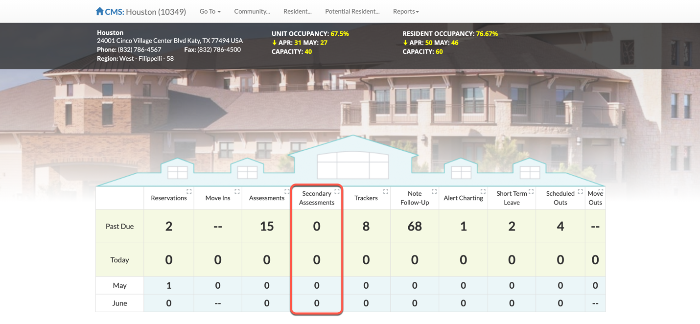Screen dimensions: 700x324
Task: Click June Secondary Assessments count 0
Action: point(317,303)
